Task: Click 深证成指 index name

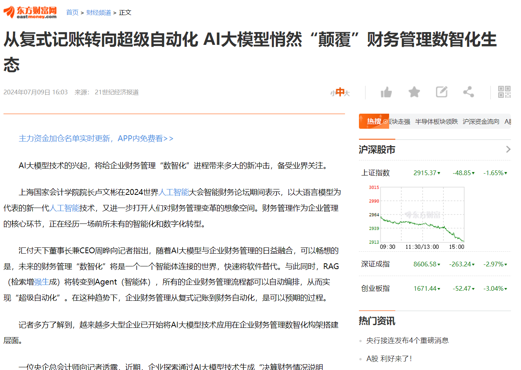Action: pyautogui.click(x=375, y=264)
